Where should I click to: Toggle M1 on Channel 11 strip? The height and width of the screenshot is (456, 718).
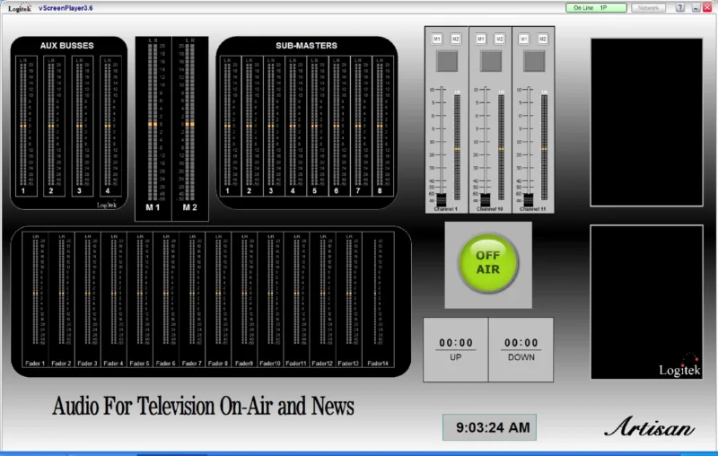pyautogui.click(x=524, y=39)
